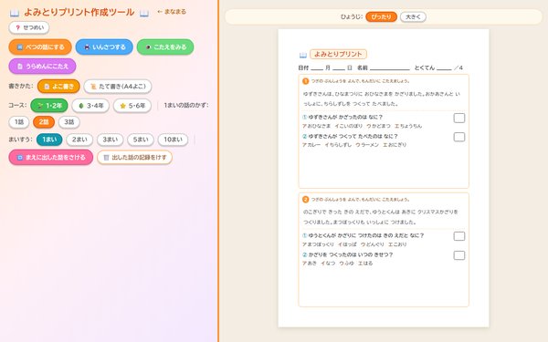Click the page icon on よこ書き
The height and width of the screenshot is (342, 548).
(47, 87)
